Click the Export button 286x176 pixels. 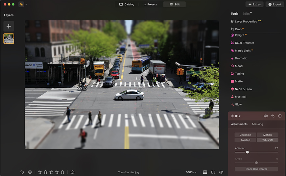point(275,4)
